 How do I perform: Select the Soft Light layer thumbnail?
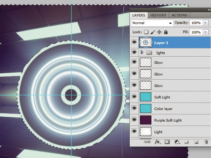pos(145,97)
